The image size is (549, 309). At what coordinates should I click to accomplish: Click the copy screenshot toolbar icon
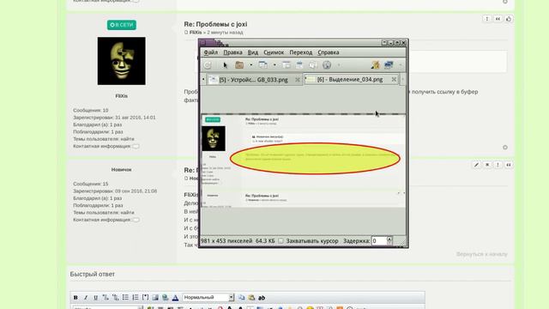point(312,65)
